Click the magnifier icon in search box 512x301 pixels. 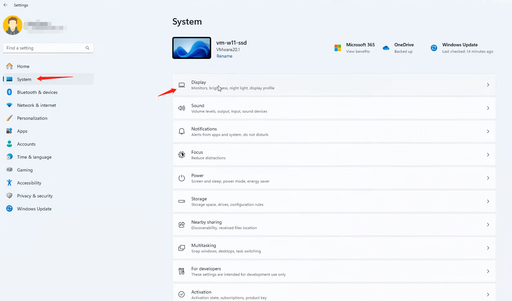pos(87,48)
